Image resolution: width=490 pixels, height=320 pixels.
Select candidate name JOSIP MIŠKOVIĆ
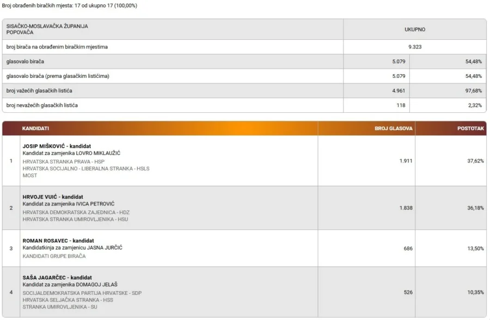[x=44, y=146]
